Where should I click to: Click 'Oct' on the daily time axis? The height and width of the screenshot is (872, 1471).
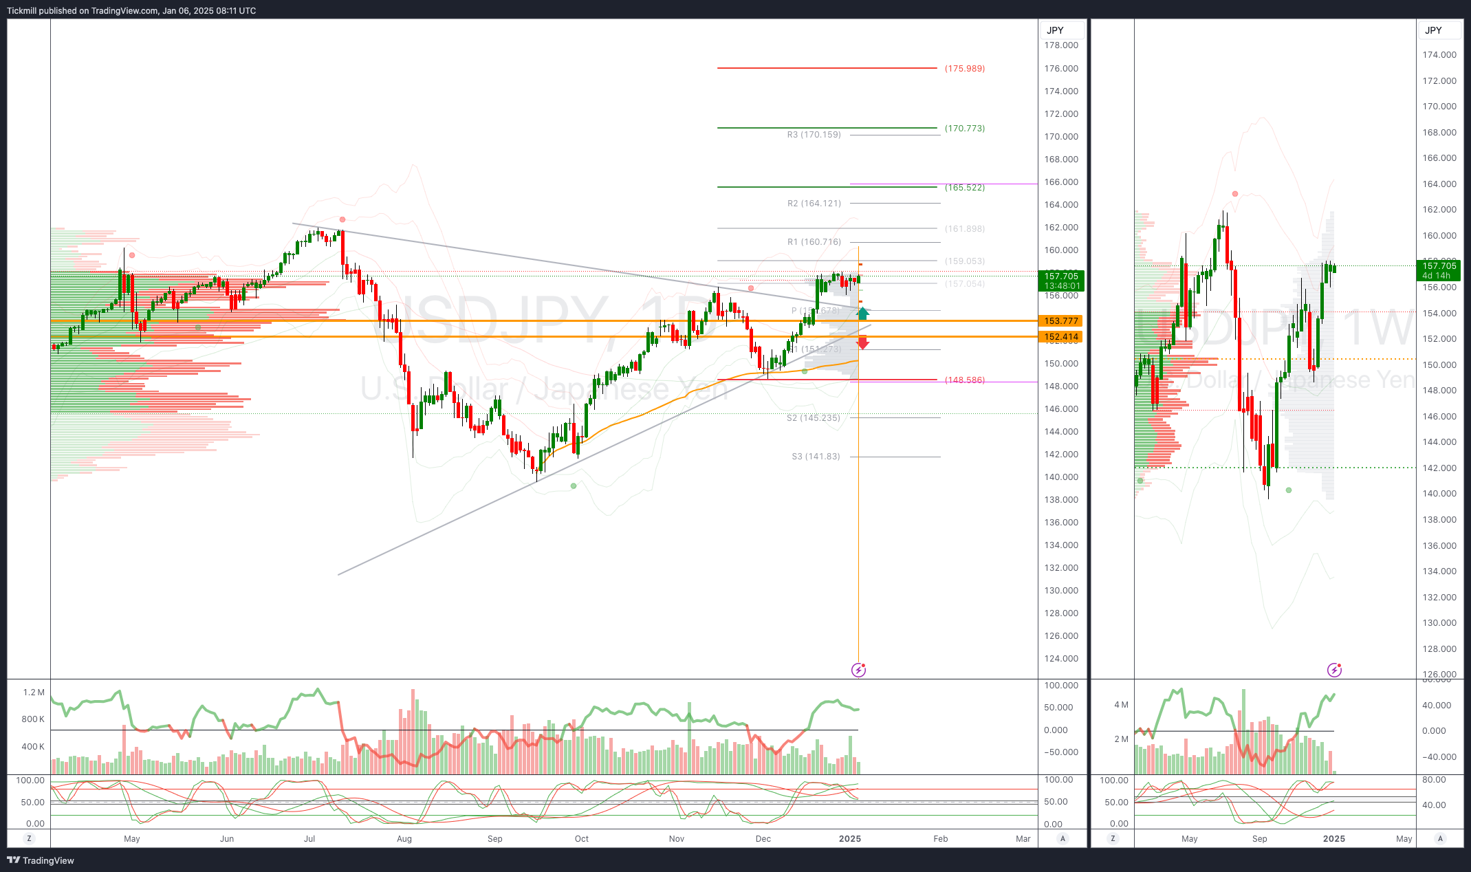pyautogui.click(x=582, y=839)
